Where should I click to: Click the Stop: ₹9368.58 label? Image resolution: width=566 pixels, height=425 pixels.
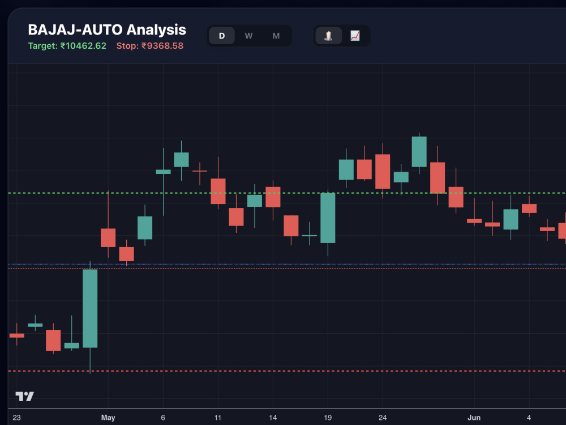point(150,46)
